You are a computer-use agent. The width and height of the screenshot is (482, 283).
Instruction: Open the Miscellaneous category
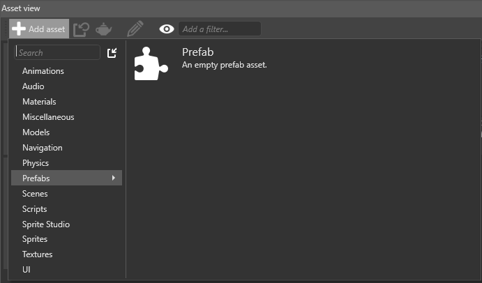pos(48,117)
